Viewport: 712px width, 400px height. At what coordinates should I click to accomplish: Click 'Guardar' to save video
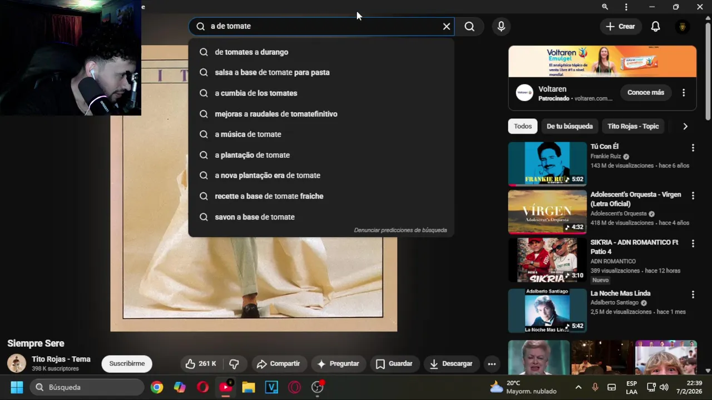point(394,363)
